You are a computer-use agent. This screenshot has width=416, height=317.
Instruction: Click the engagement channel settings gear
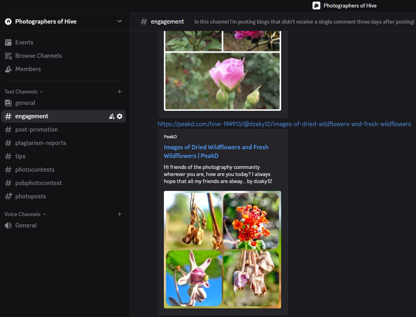pyautogui.click(x=120, y=116)
